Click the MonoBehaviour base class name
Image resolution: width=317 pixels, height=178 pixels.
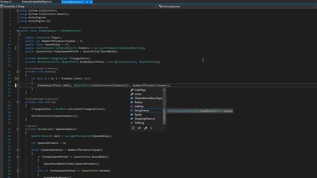pos(71,31)
